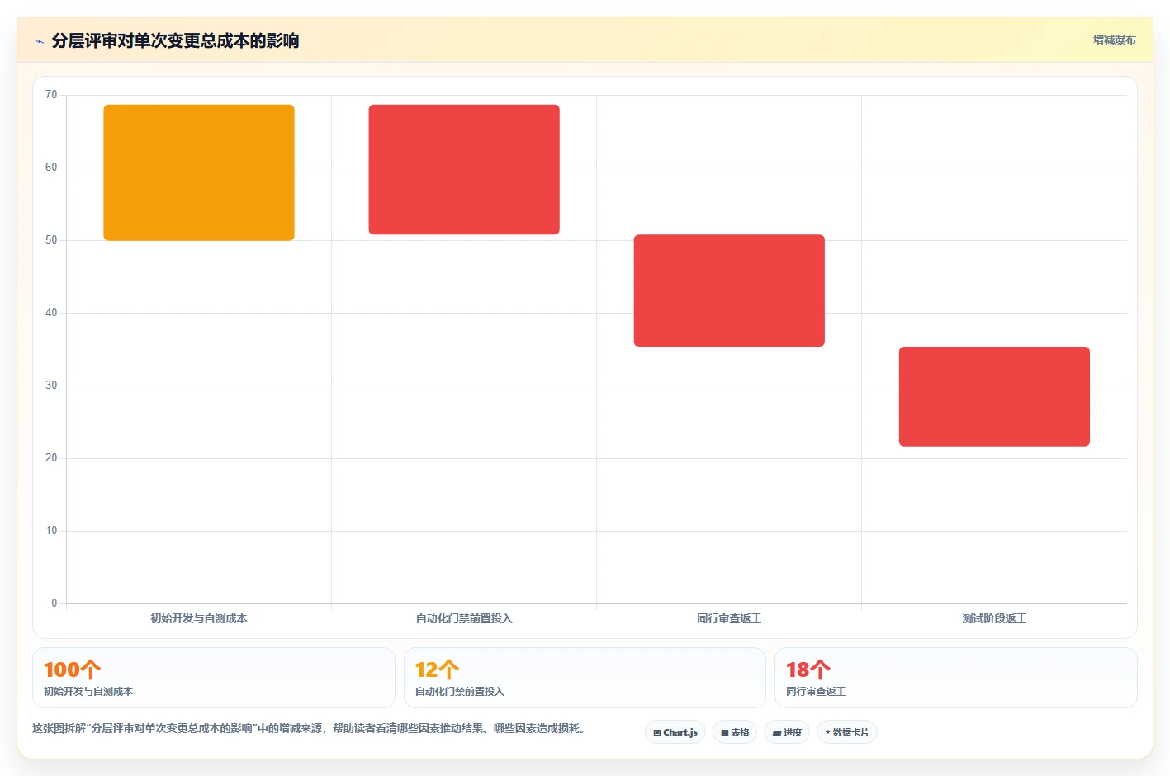Click the 18↑ value in the third card

click(808, 670)
